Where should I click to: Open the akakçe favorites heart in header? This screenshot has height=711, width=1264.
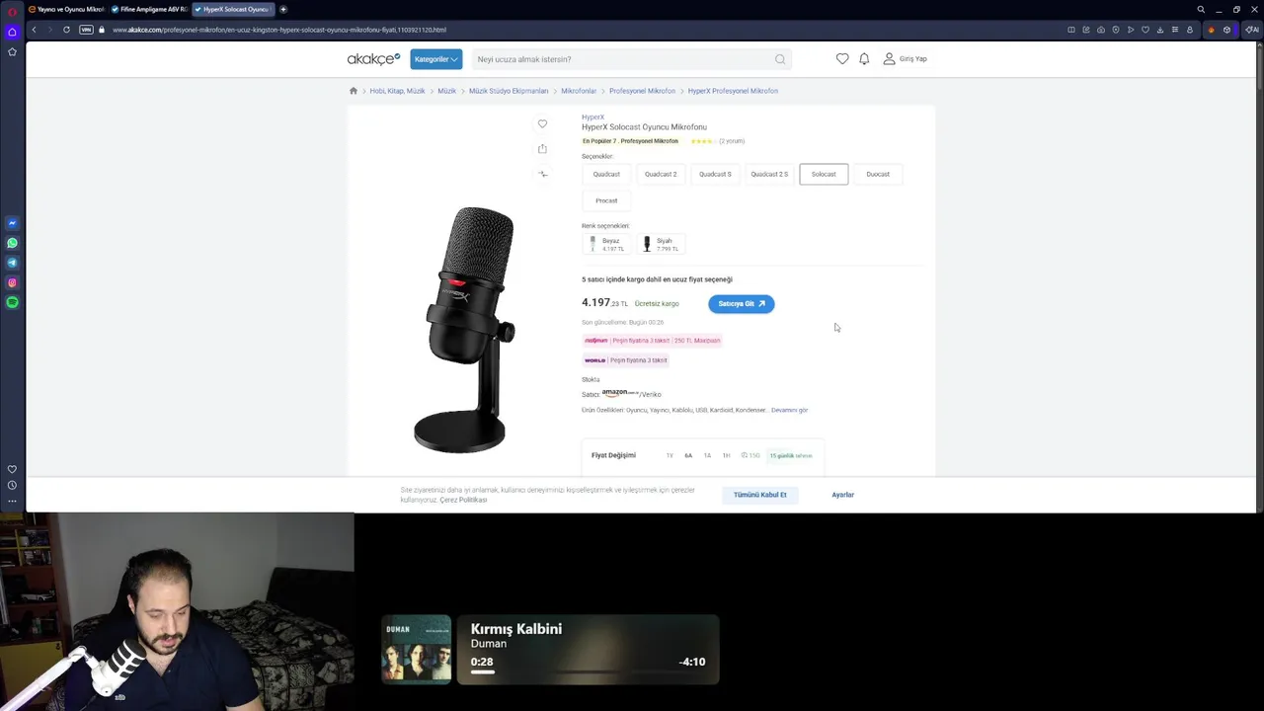click(x=842, y=59)
